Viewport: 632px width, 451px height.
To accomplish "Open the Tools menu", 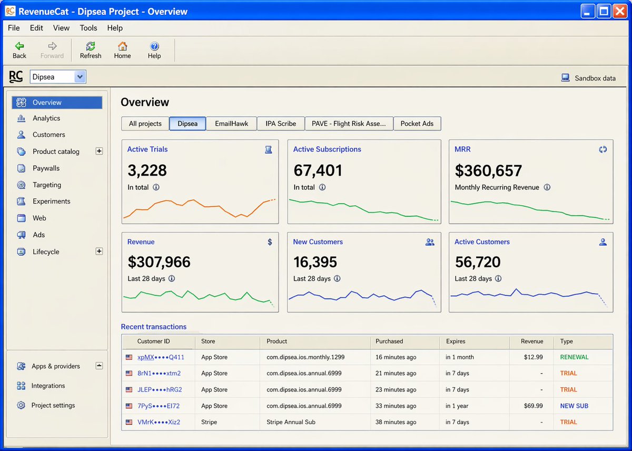I will [x=88, y=28].
